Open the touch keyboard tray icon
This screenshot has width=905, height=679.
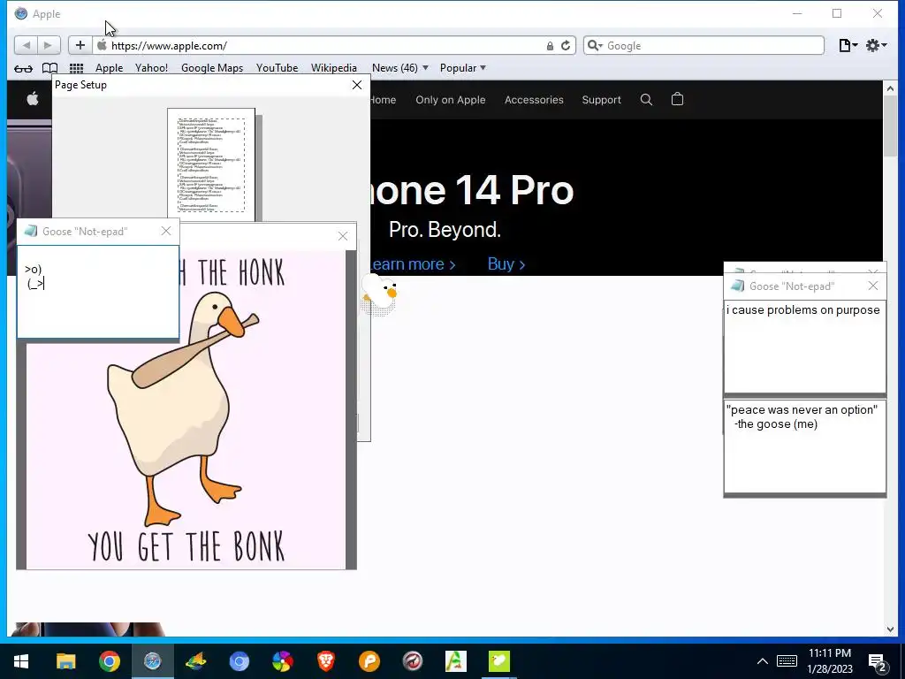787,661
